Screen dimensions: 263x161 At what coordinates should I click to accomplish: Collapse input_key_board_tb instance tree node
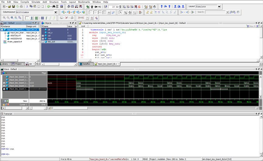coord(2,30)
